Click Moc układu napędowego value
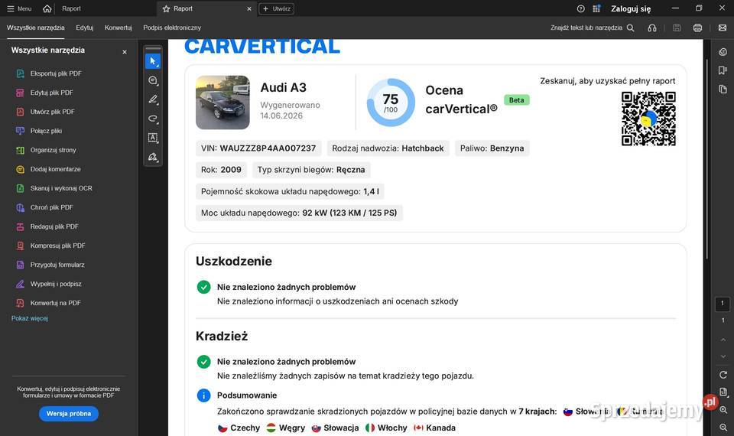The image size is (734, 436). [x=349, y=213]
